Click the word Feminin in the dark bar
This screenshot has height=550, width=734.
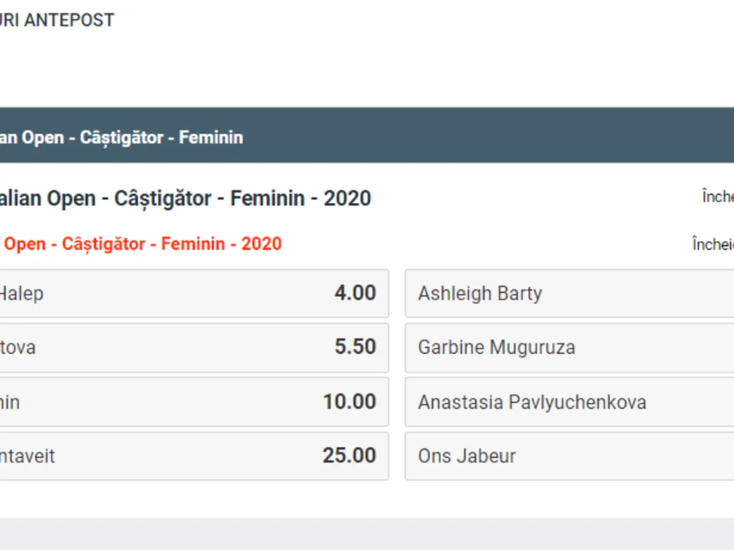coord(210,137)
